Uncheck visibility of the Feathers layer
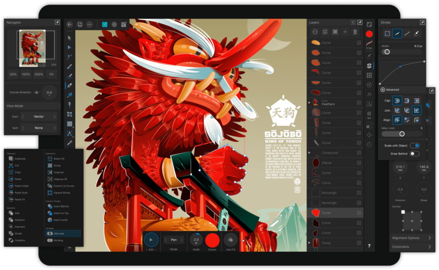 359,102
